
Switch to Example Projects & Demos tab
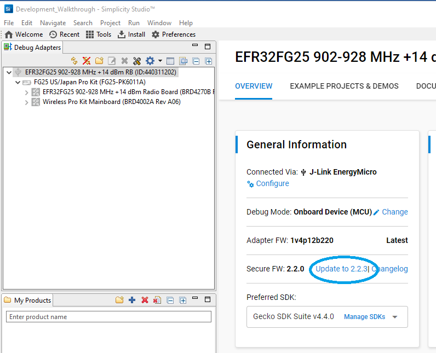tap(344, 86)
